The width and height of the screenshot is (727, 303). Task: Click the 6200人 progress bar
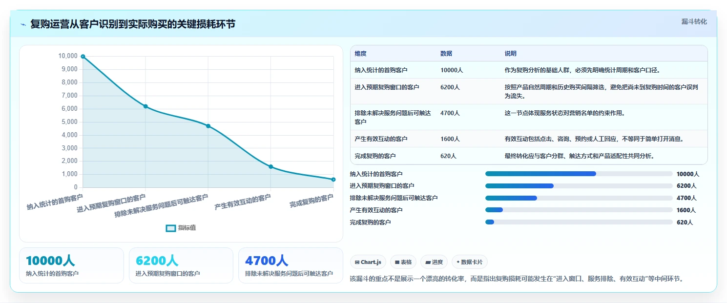coord(579,186)
